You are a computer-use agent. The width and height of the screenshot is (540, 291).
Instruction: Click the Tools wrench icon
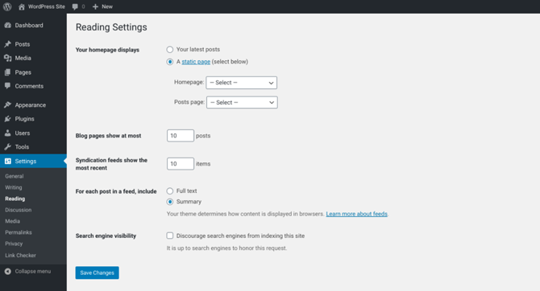click(x=7, y=146)
